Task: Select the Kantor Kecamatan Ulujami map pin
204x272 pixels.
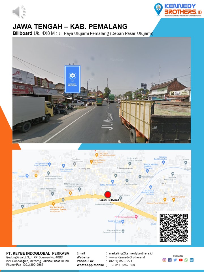Action: click(52, 194)
